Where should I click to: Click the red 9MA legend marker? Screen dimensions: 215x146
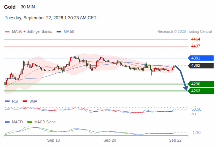(25, 101)
